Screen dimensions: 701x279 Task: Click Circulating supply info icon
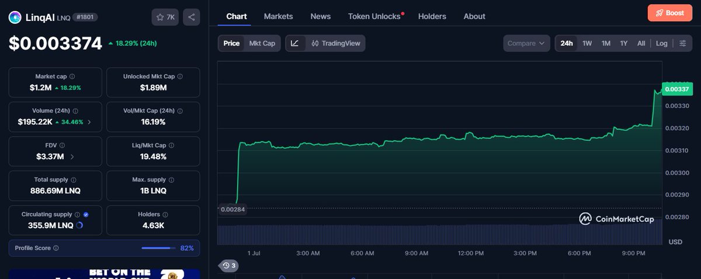pos(78,214)
